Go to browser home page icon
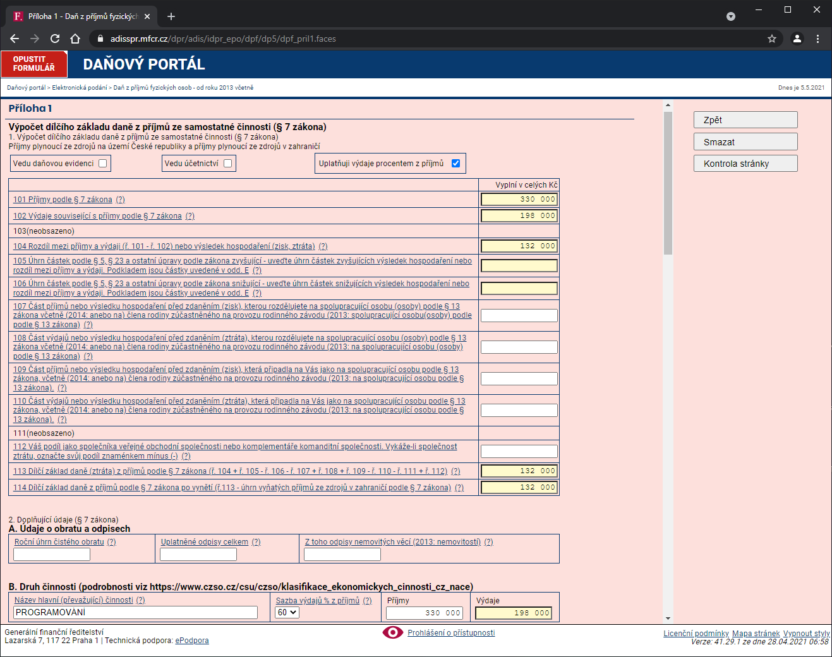The height and width of the screenshot is (657, 832). point(75,39)
